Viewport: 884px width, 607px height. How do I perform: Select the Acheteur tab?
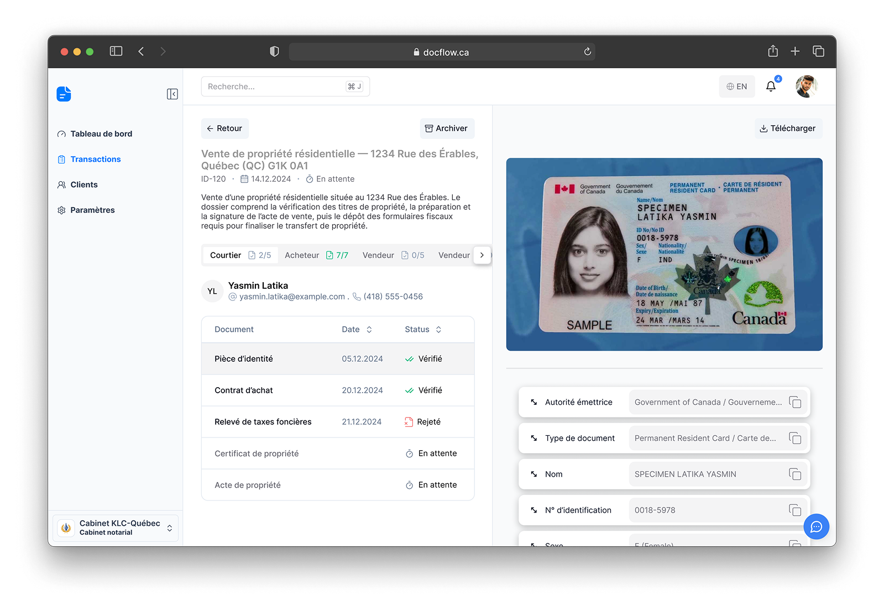tap(316, 255)
